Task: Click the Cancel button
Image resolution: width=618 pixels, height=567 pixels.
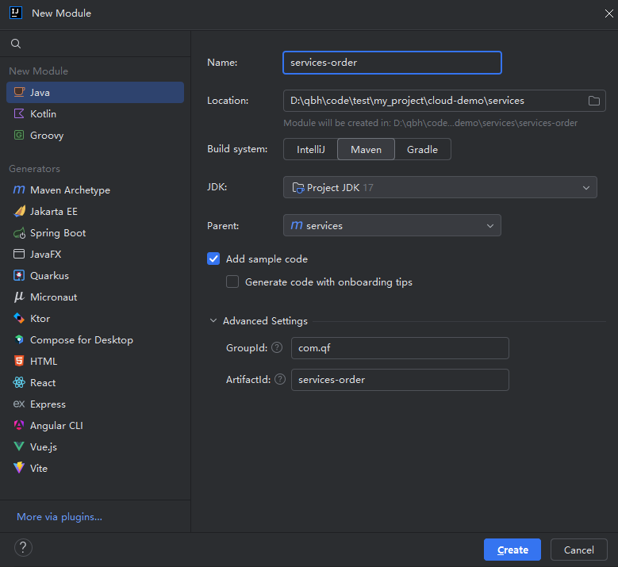Action: pyautogui.click(x=578, y=550)
